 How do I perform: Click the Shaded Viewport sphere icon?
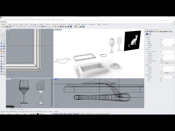66,27
